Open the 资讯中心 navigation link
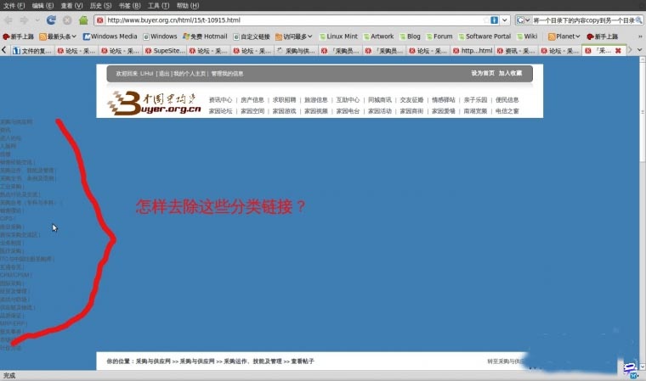Image resolution: width=646 pixels, height=381 pixels. coord(220,100)
